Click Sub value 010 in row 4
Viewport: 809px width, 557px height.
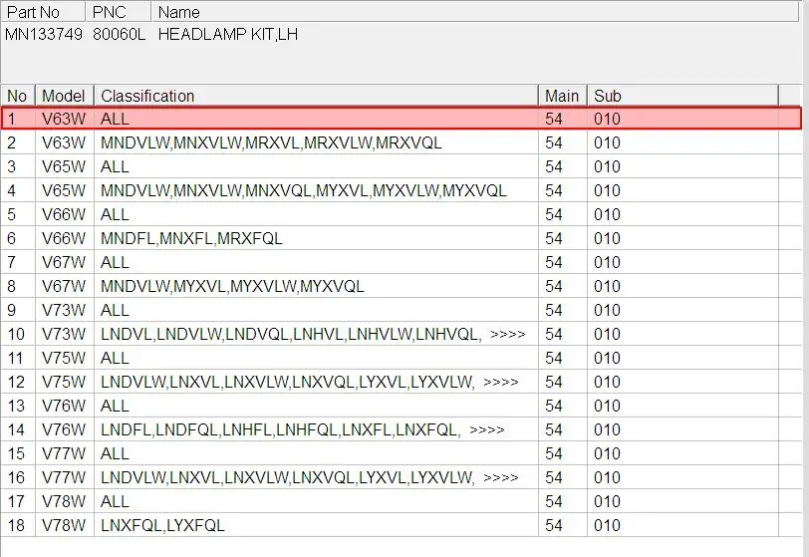607,191
